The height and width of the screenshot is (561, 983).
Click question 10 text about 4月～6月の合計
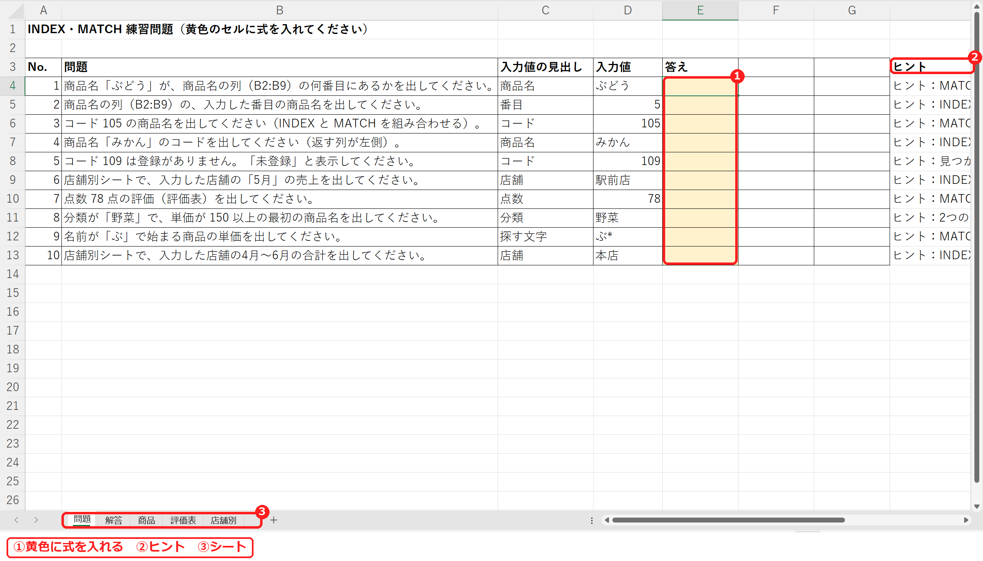click(x=280, y=256)
